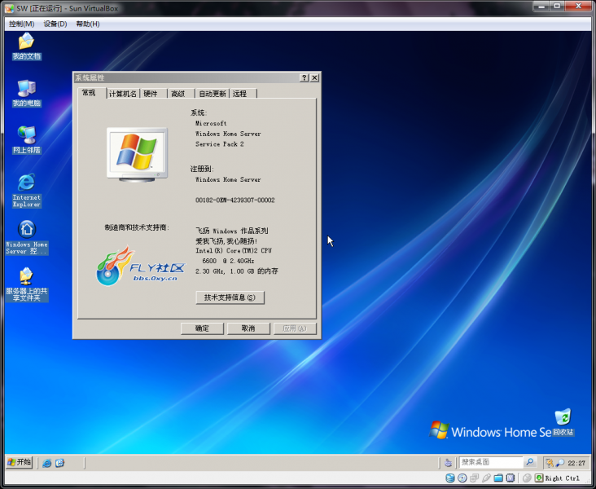Click the VirtualBox shared folders status icon
Viewport: 596px width, 489px height.
point(498,478)
